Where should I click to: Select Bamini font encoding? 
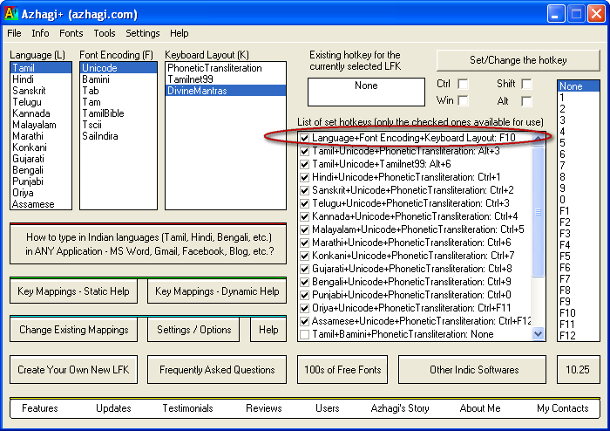point(119,79)
